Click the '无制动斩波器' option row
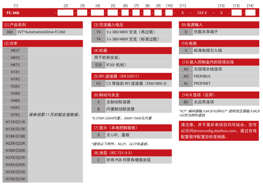 131,102
